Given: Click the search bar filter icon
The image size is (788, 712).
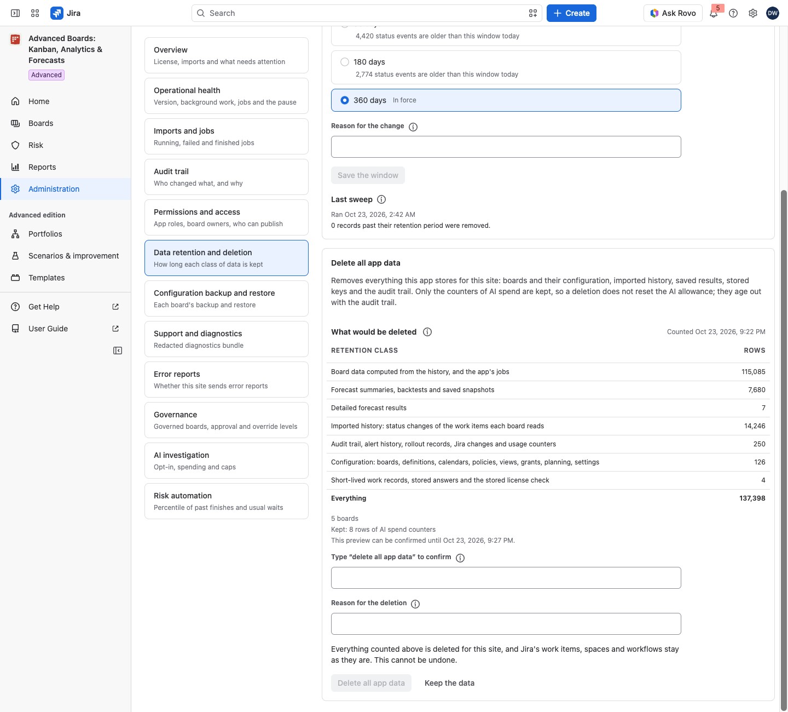Looking at the screenshot, I should tap(533, 13).
